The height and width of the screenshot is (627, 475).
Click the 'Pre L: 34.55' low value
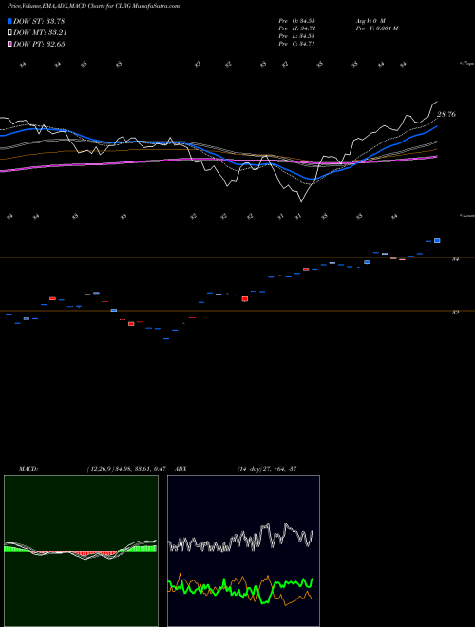297,36
